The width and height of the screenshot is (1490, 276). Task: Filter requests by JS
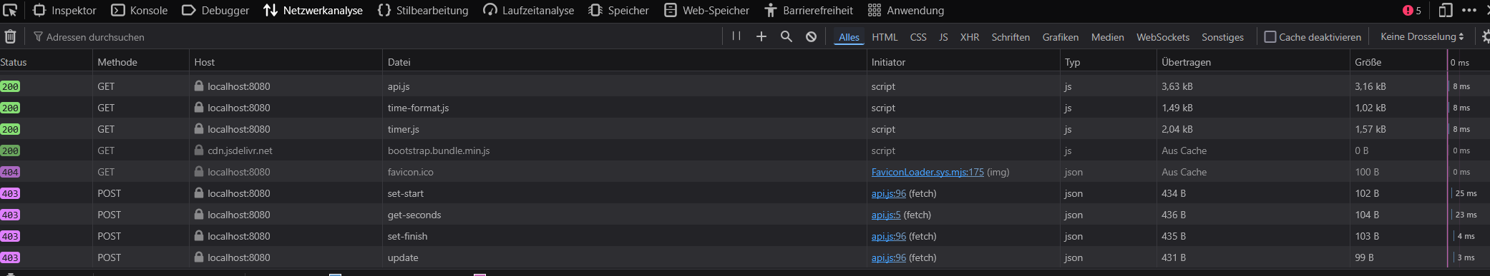pyautogui.click(x=943, y=37)
